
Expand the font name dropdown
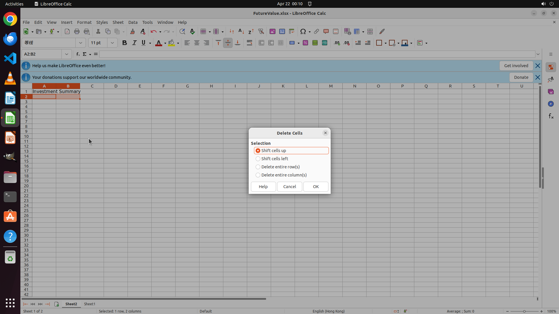pos(81,43)
